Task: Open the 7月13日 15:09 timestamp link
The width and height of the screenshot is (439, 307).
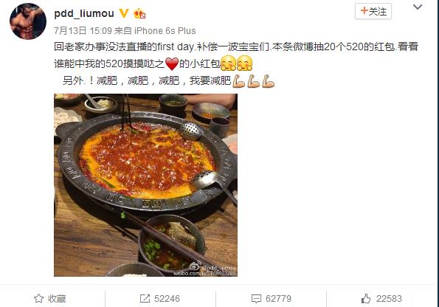Action: point(83,30)
